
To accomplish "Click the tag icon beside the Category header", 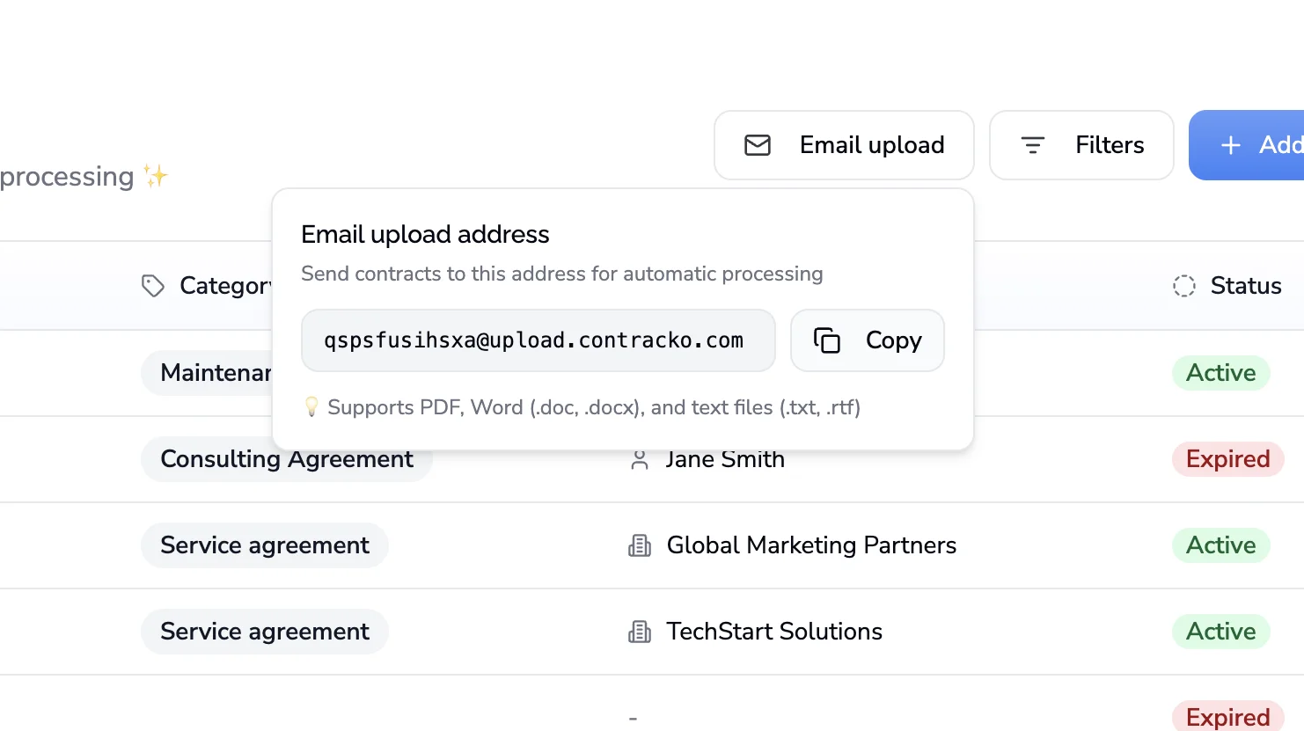I will 152,285.
